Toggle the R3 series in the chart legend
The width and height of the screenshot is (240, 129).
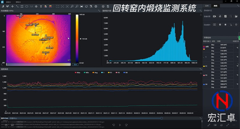click(118, 73)
